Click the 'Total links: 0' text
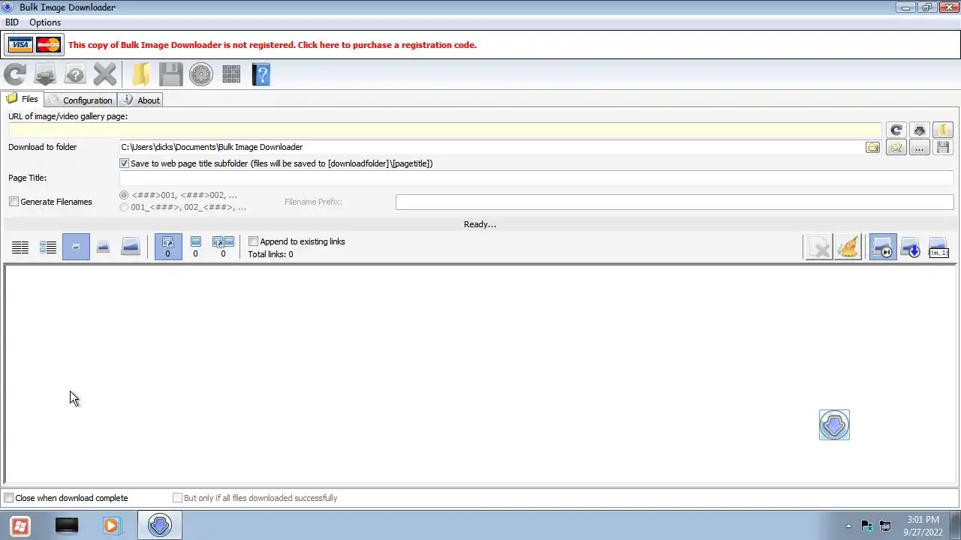Viewport: 961px width, 540px height. (x=271, y=254)
